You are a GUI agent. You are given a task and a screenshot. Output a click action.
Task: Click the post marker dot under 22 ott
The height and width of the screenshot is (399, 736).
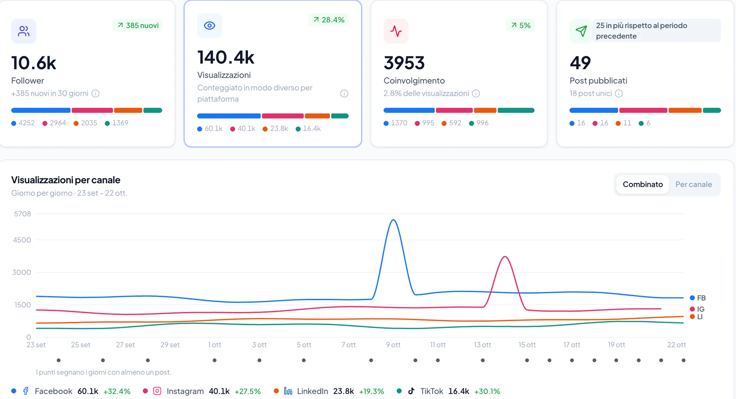pyautogui.click(x=683, y=360)
